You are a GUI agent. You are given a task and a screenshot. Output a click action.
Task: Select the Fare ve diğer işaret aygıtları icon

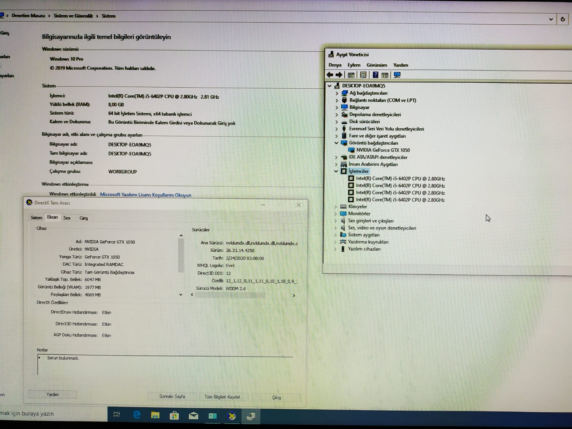pyautogui.click(x=344, y=136)
